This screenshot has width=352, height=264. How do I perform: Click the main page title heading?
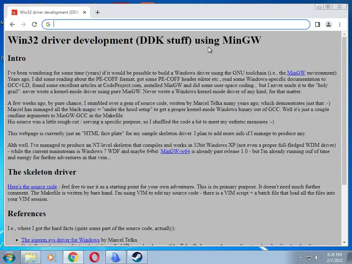click(134, 41)
